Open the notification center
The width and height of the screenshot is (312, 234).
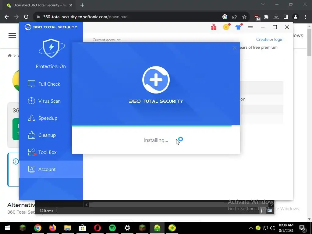[302, 228]
